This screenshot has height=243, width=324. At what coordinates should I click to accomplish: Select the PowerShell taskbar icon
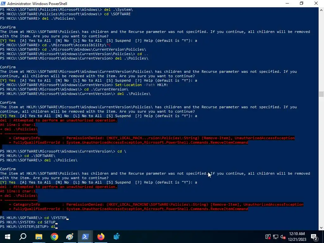click(x=85, y=237)
